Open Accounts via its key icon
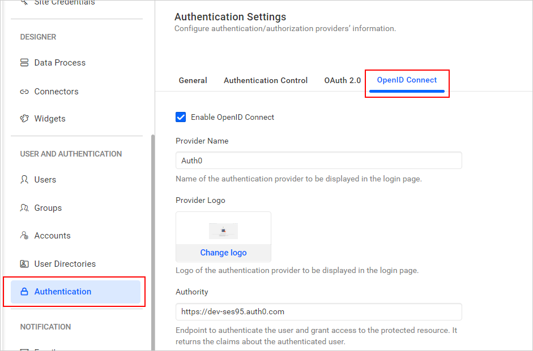This screenshot has width=533, height=351. point(23,235)
